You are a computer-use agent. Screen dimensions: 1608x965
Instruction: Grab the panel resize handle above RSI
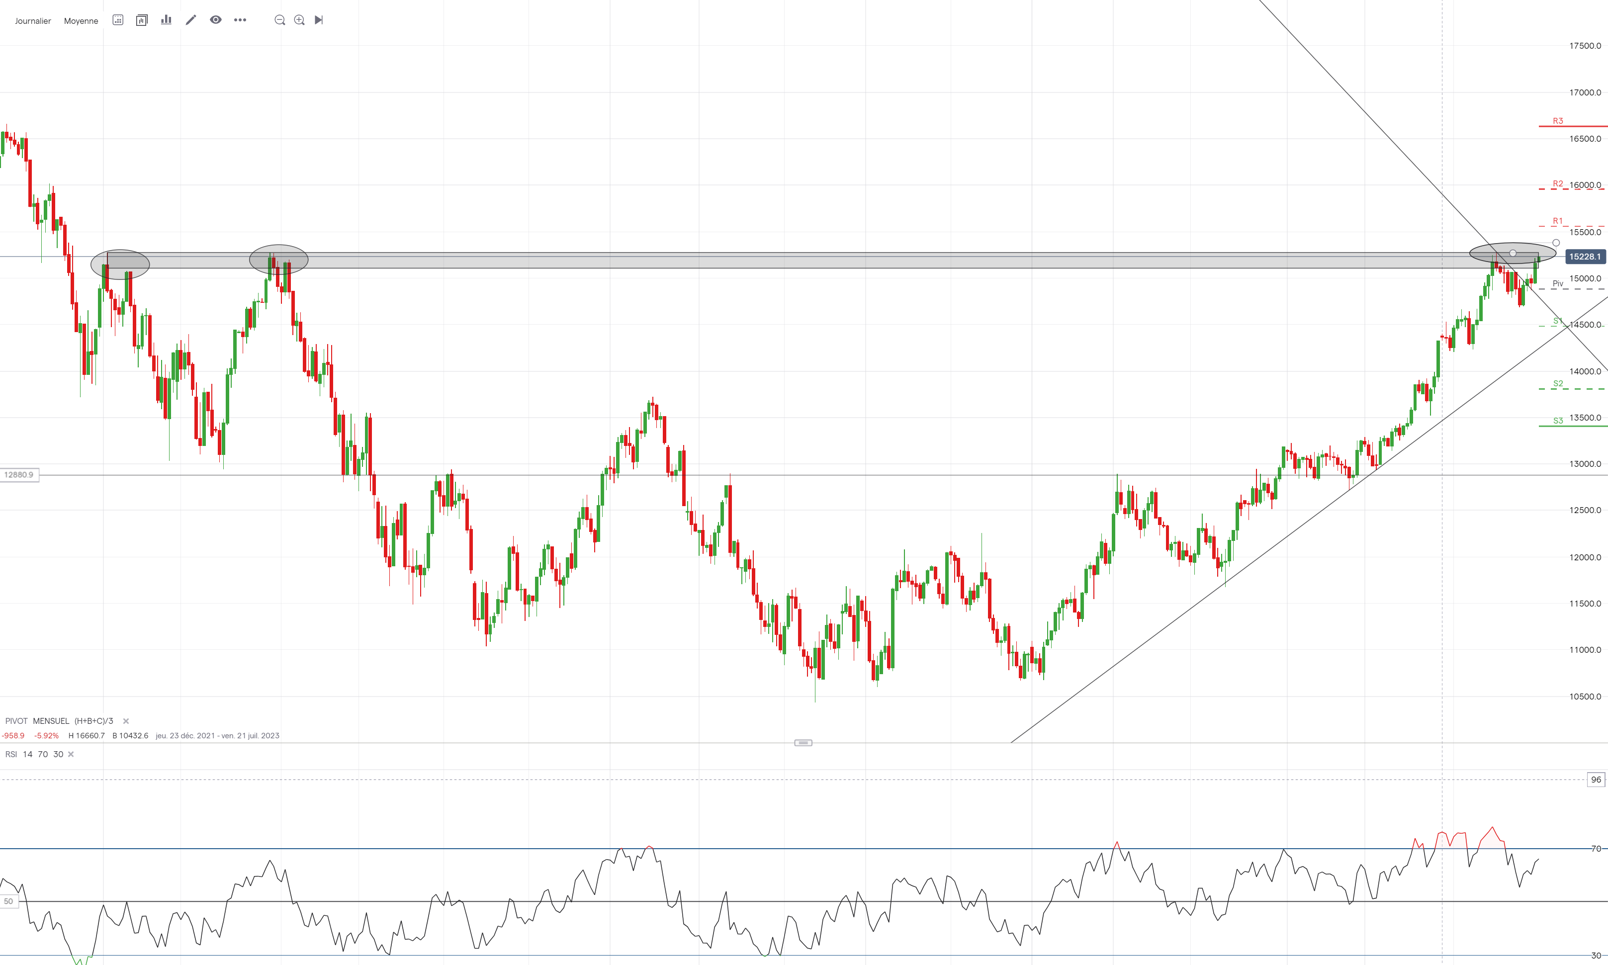(x=803, y=743)
